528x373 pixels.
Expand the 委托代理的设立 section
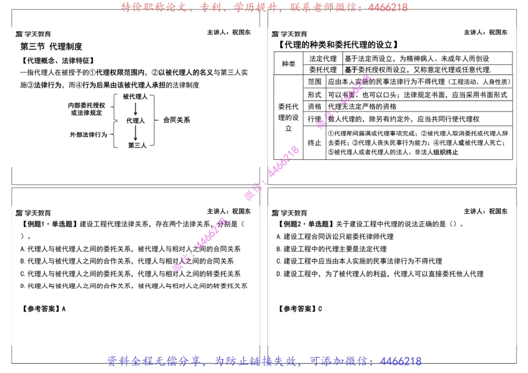click(x=286, y=117)
